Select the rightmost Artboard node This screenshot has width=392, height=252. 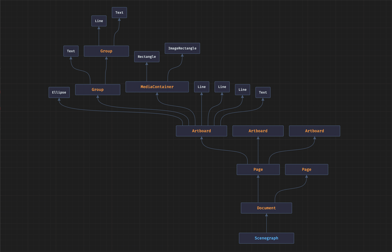315,131
